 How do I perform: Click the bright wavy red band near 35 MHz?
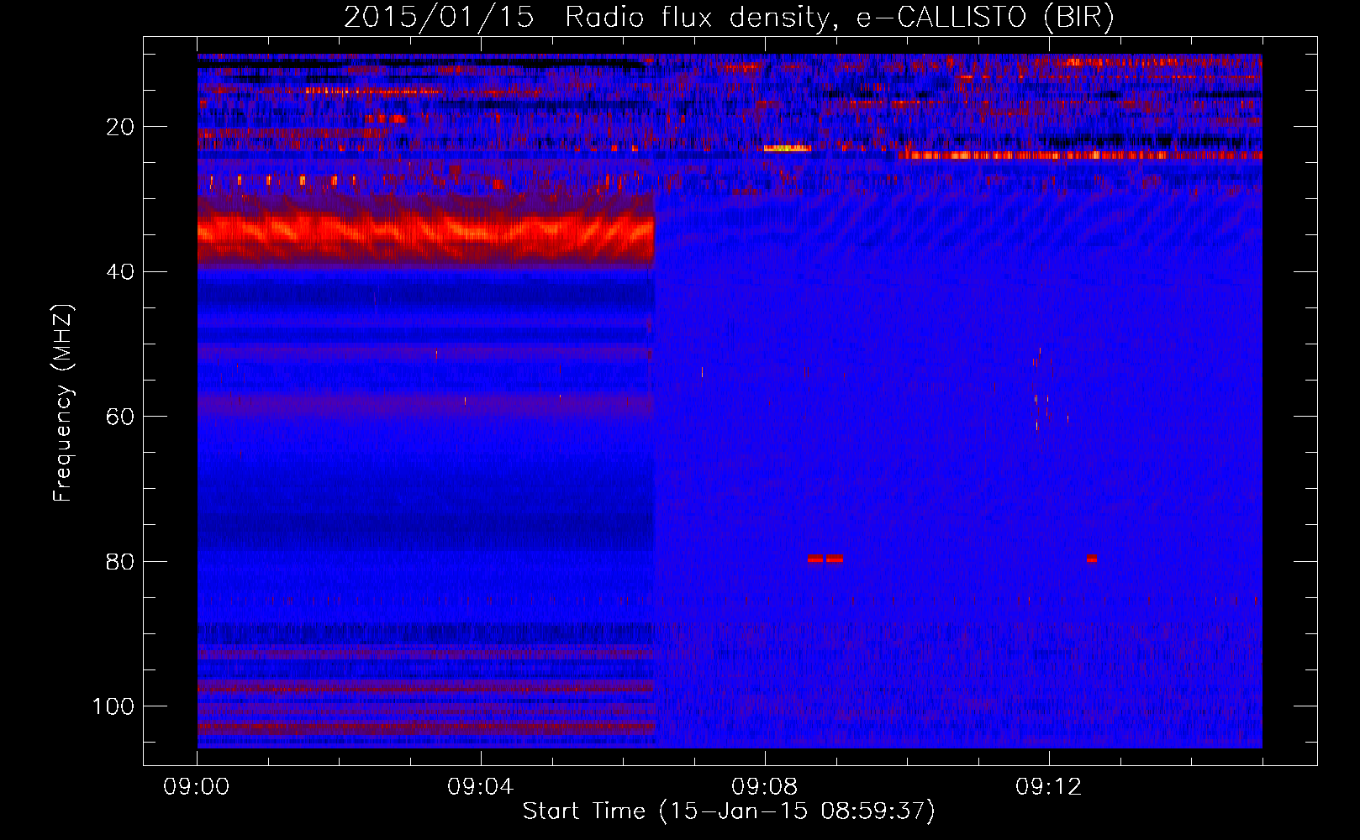click(425, 231)
